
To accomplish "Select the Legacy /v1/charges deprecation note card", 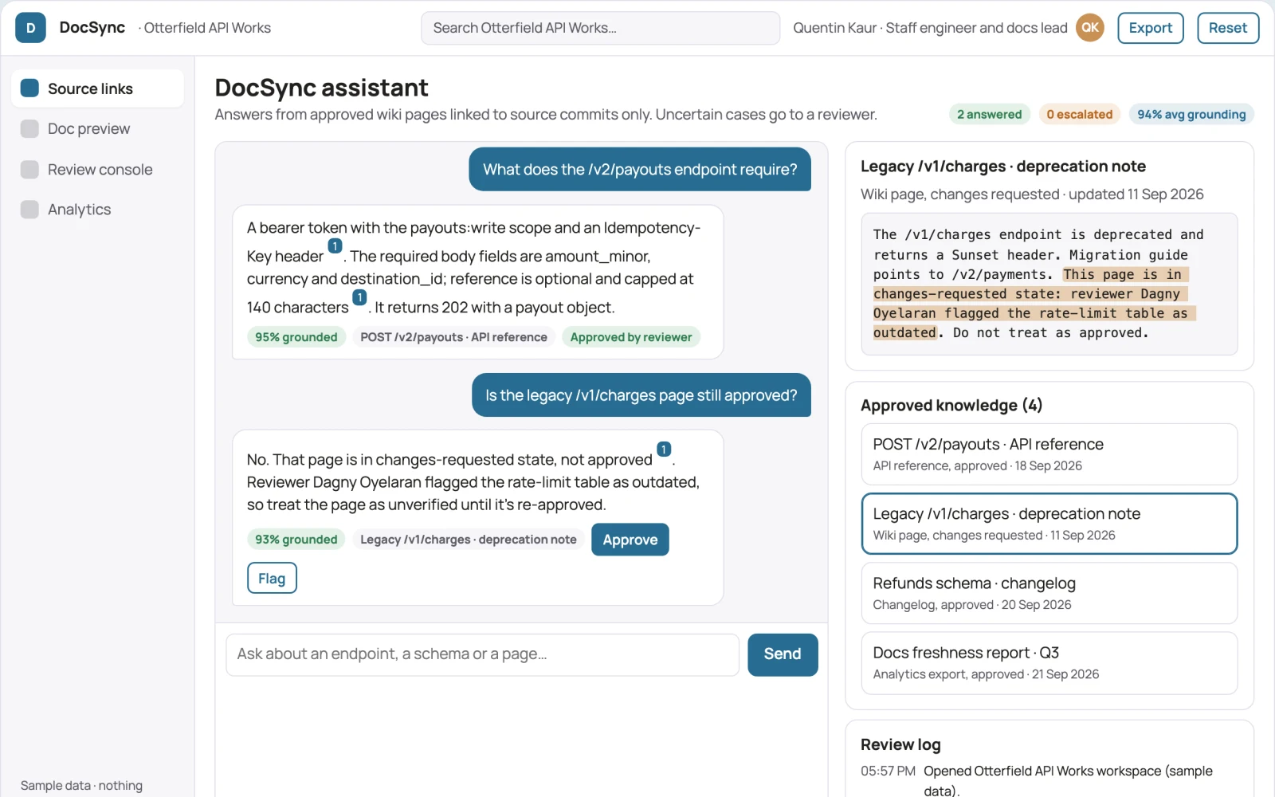I will pos(1049,524).
